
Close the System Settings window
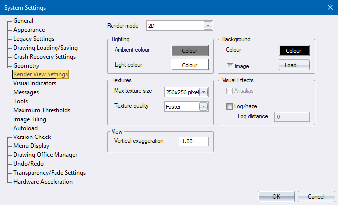point(330,7)
